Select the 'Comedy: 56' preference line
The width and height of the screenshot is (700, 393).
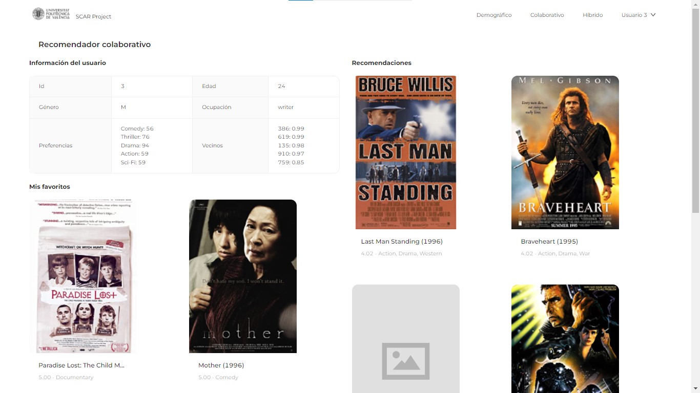click(137, 128)
